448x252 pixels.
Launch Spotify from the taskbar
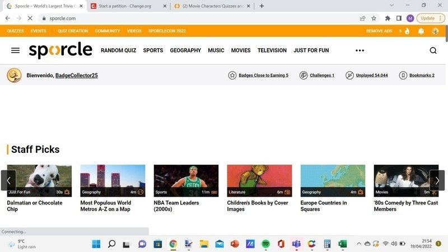point(265,244)
